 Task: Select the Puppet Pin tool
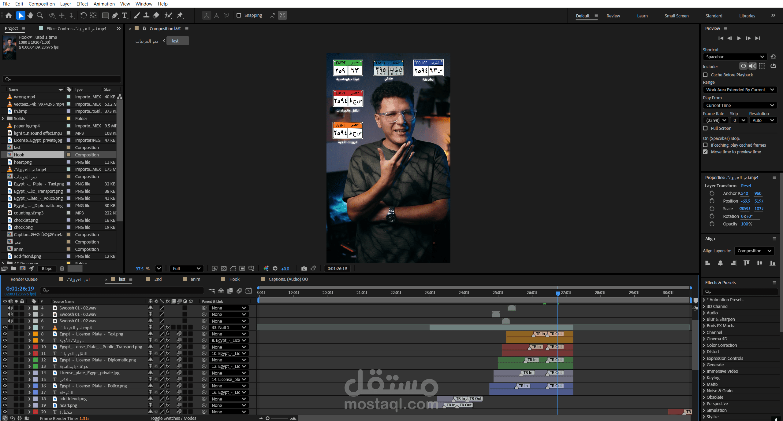click(x=180, y=15)
